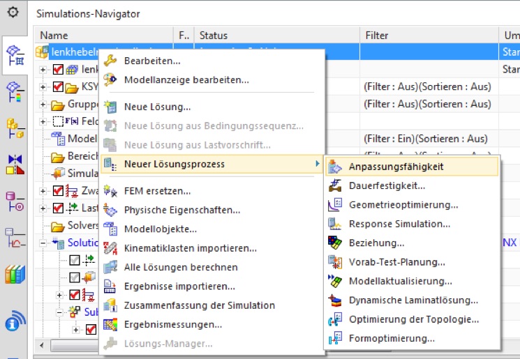Click the Kinematiklasten importieren icon
Image resolution: width=520 pixels, height=359 pixels.
pyautogui.click(x=110, y=248)
